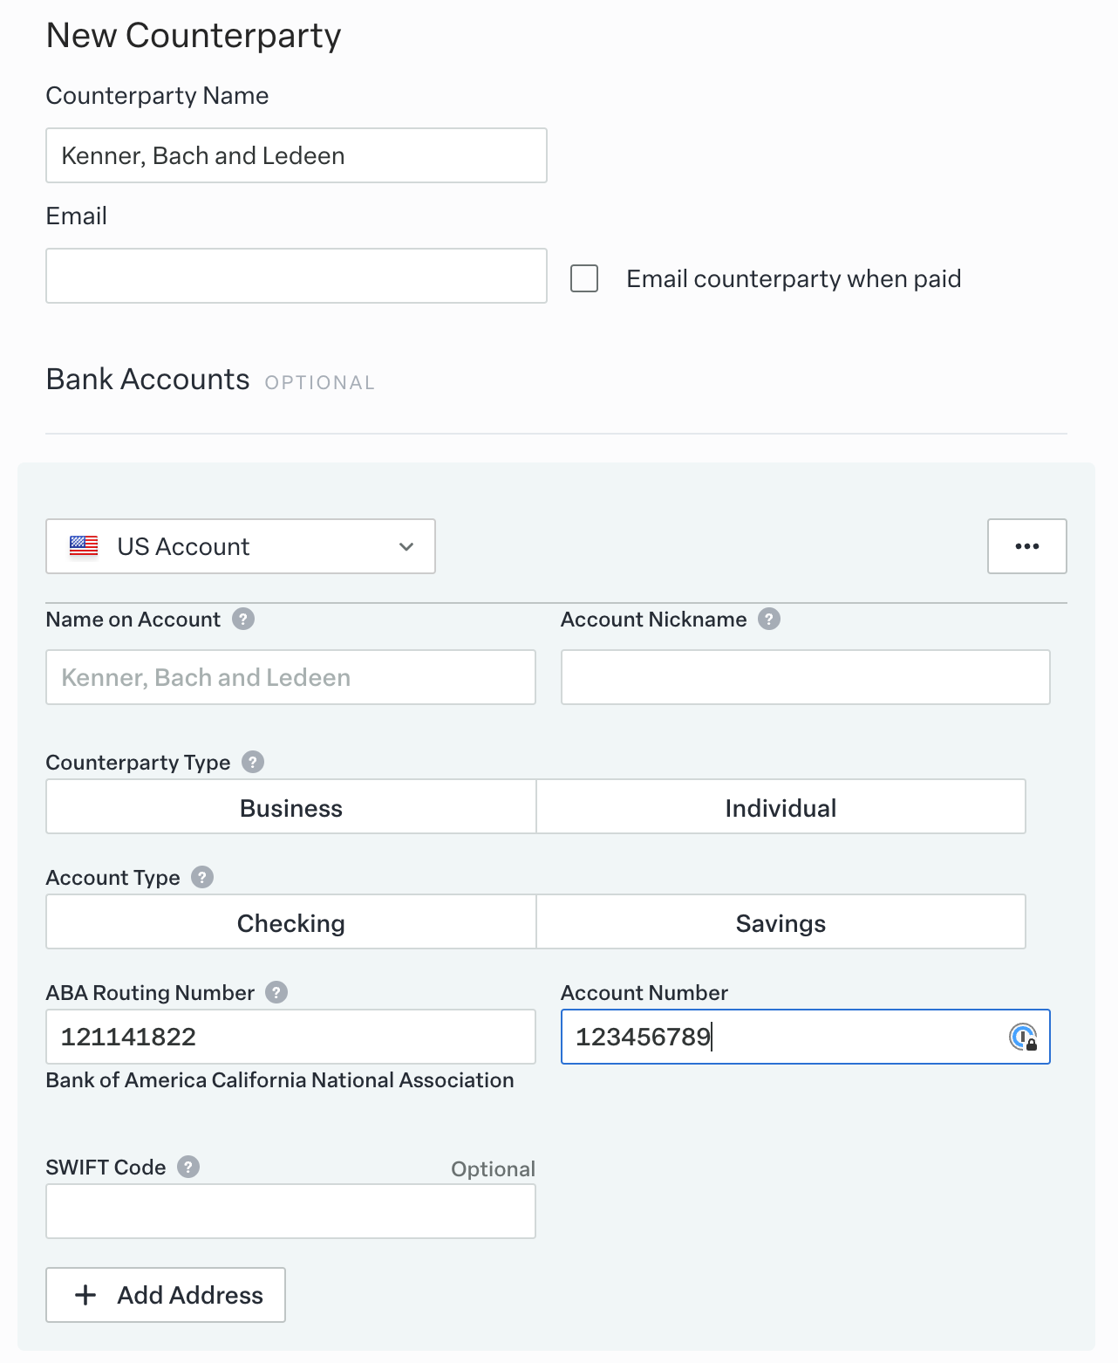Select Individual counterparty type
1118x1363 pixels.
click(781, 807)
